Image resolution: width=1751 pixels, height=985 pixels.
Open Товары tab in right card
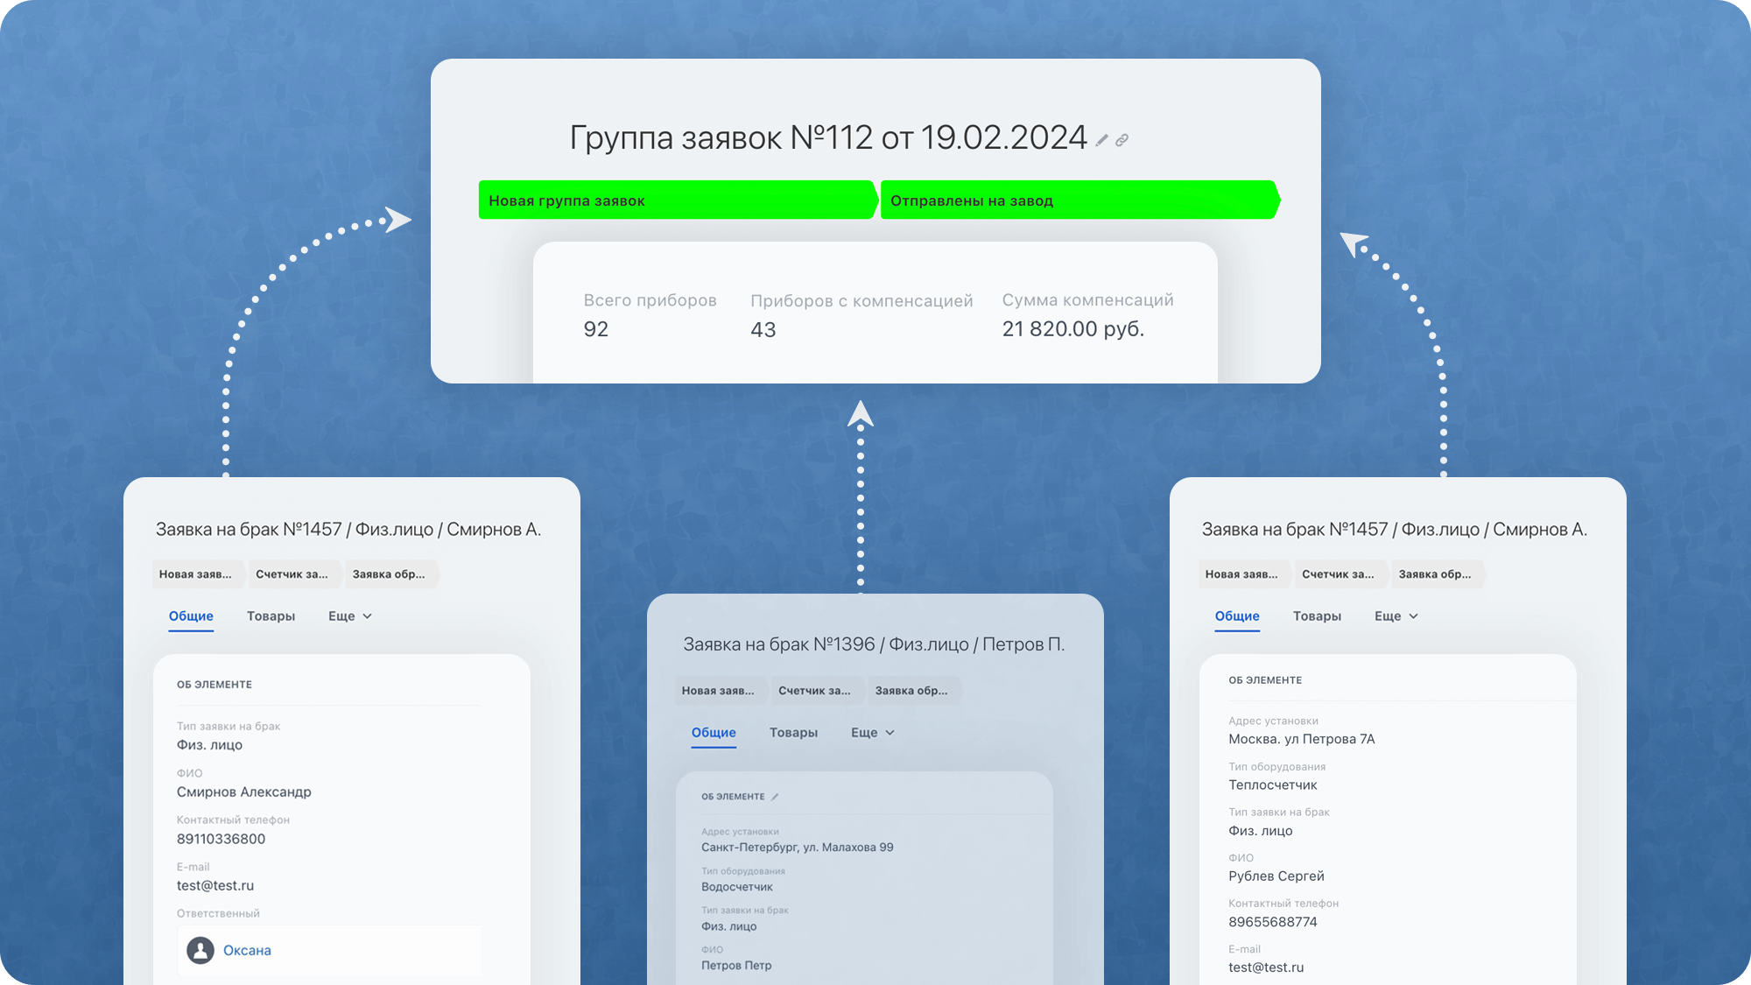[1317, 616]
